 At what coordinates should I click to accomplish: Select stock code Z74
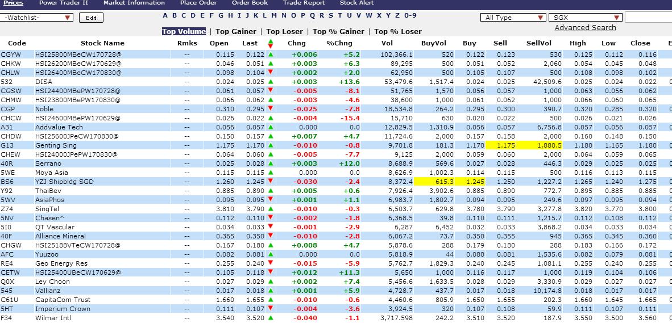[6, 209]
